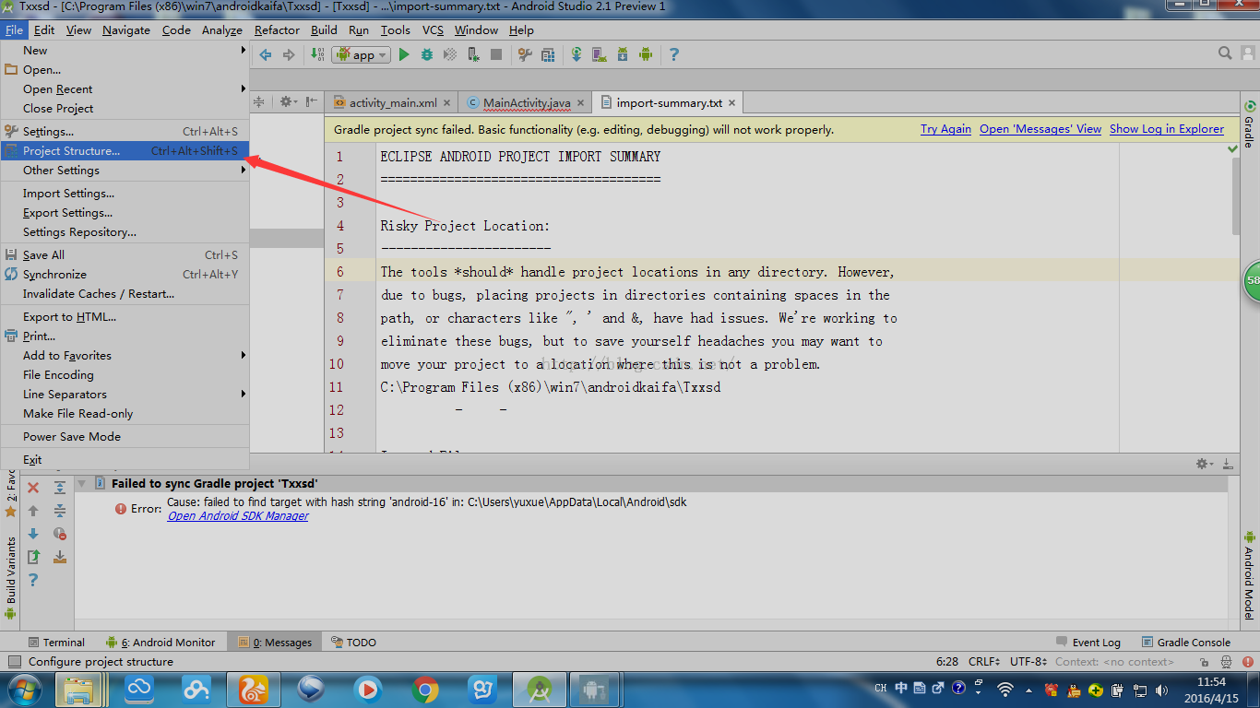The height and width of the screenshot is (708, 1260).
Task: Open the project panel gear settings dropdown
Action: 290,102
